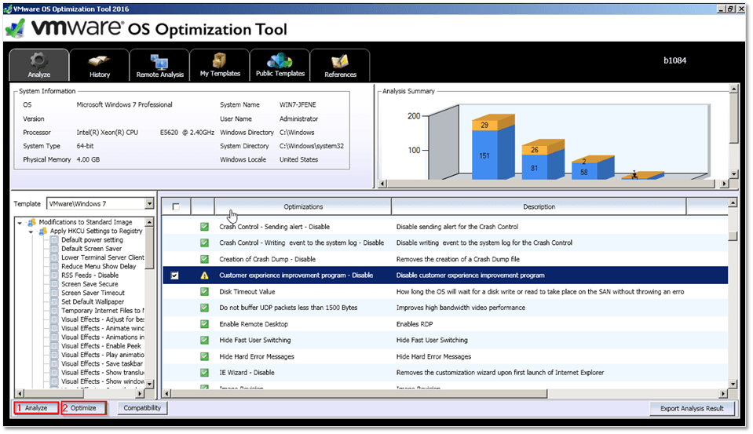
Task: Click the WIN7-JFENE system name value
Action: (x=298, y=104)
